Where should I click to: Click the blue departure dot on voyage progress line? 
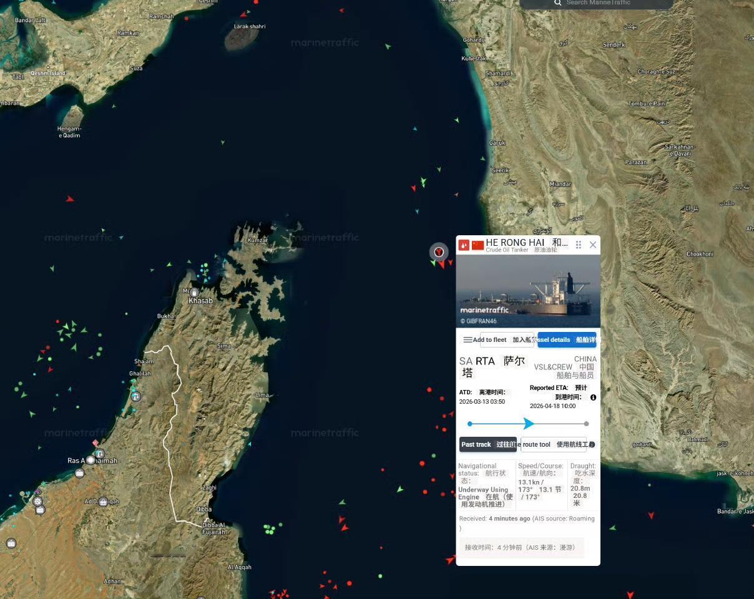click(x=470, y=424)
